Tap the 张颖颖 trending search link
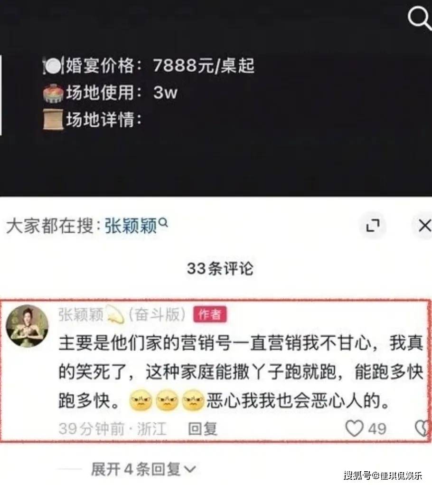The image size is (432, 485). (x=131, y=226)
